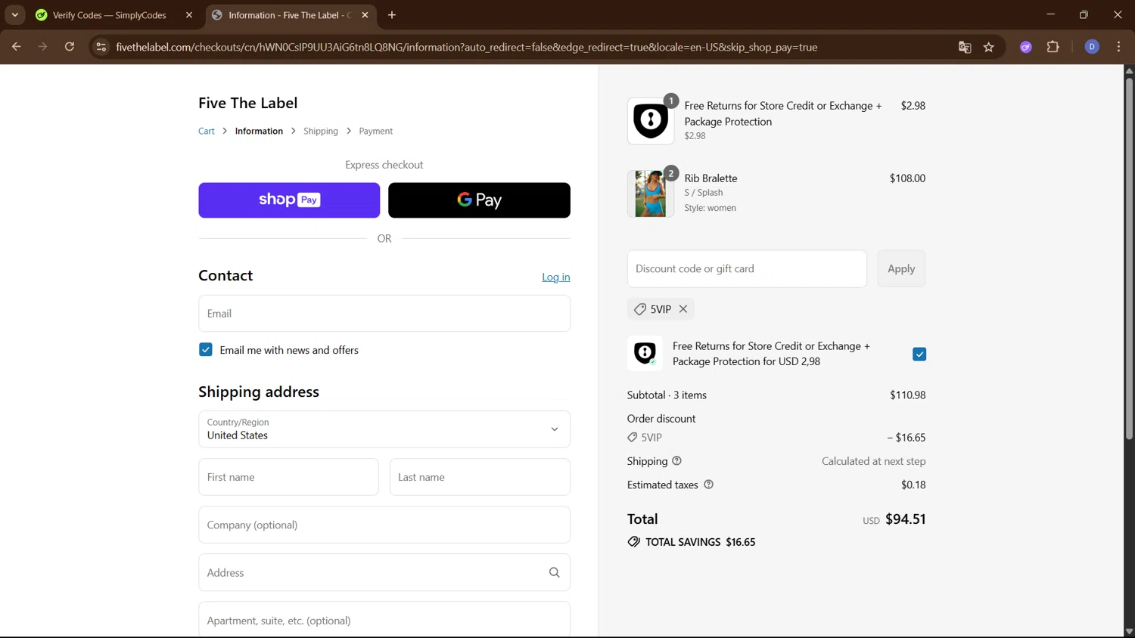Pay with Shop Pay express checkout
Image resolution: width=1135 pixels, height=638 pixels.
[289, 200]
